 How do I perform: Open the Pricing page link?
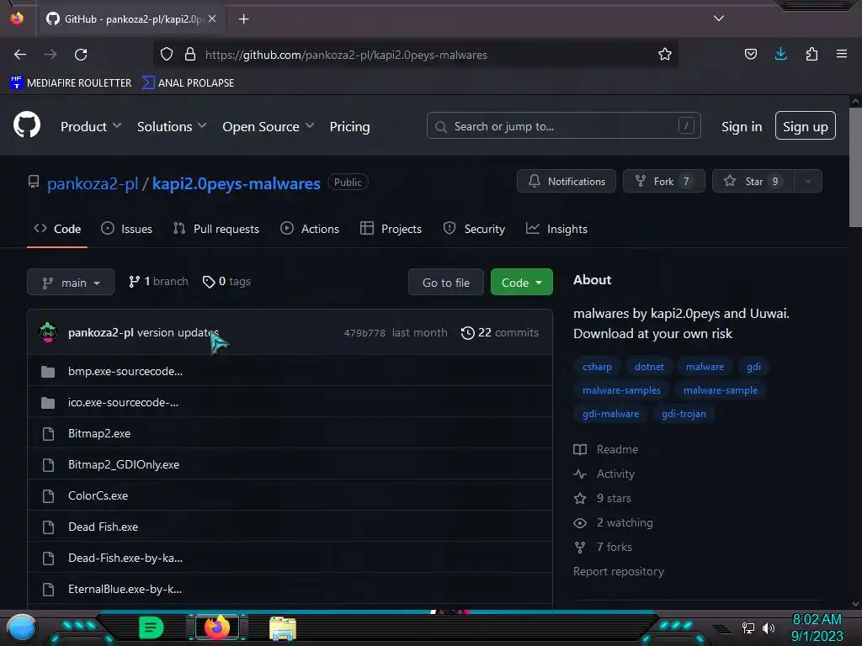click(349, 126)
